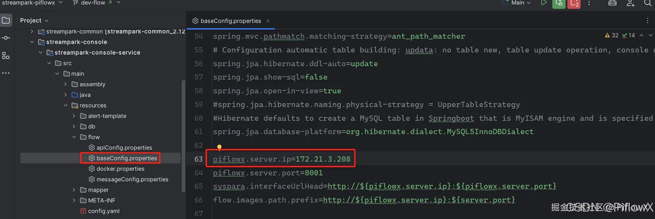Open the Main run configuration dropdown
This screenshot has width=655, height=219.
517,3
